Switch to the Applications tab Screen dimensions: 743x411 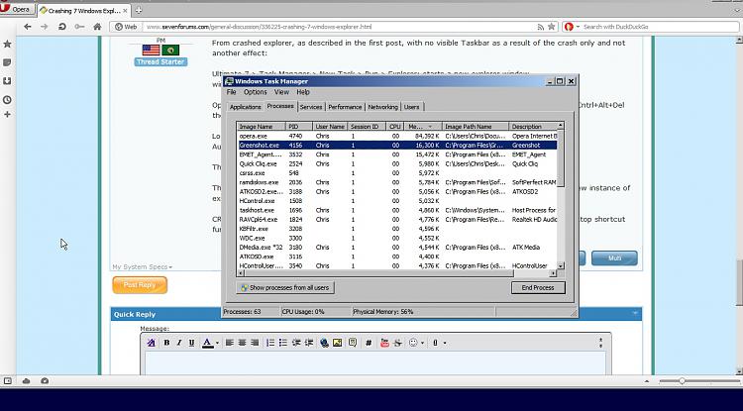(x=245, y=107)
